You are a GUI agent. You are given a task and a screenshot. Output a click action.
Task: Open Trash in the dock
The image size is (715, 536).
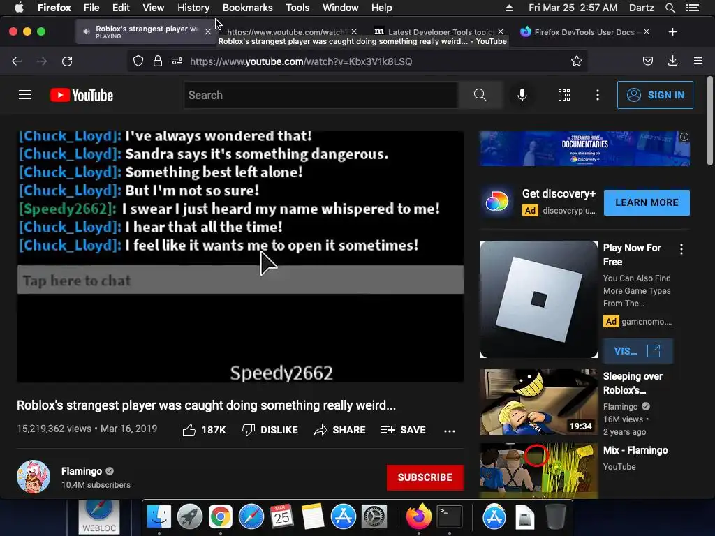click(x=555, y=517)
